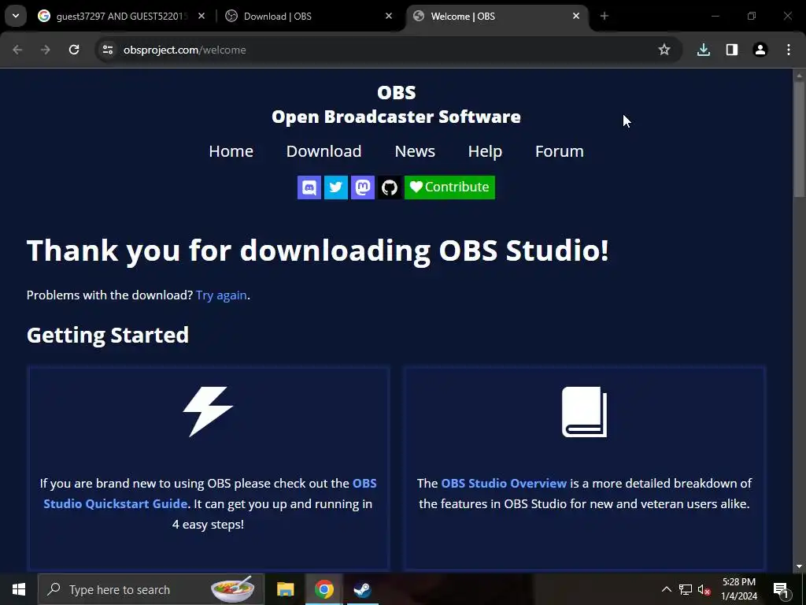This screenshot has height=605, width=806.
Task: Open the Windows Start menu
Action: (19, 589)
